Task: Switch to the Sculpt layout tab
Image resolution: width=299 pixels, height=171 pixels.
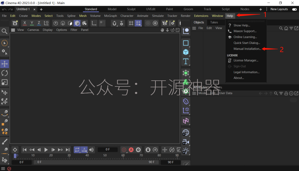Action: pyautogui.click(x=131, y=9)
